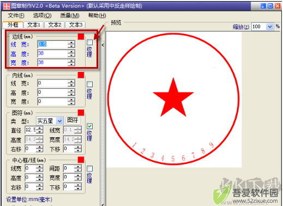Viewport: 283px width, 206px height.
Task: Decrease 中心框/线 下移 with down spinner
Action: click(x=78, y=189)
